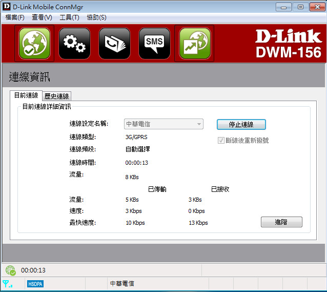Click the D-Link title bar app icon
327x292 pixels.
[7, 7]
